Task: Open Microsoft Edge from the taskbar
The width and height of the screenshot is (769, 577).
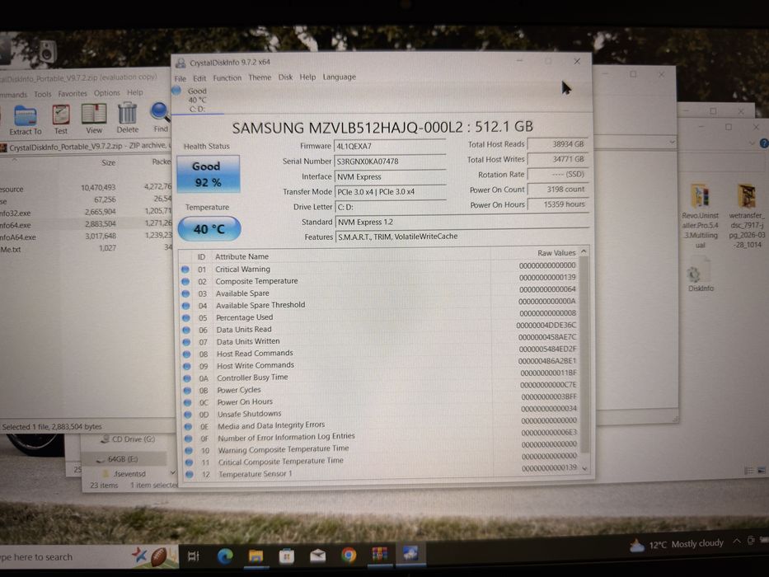Action: pos(225,556)
